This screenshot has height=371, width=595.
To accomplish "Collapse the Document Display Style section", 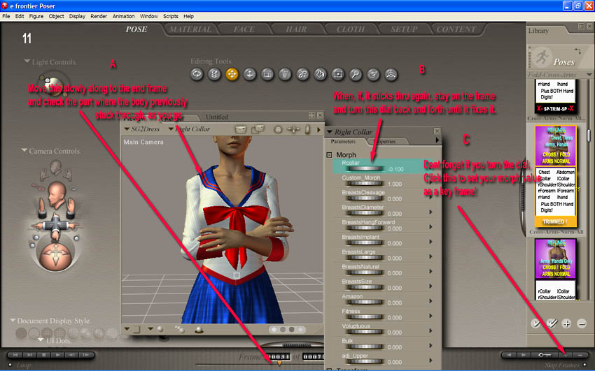I will [13, 320].
